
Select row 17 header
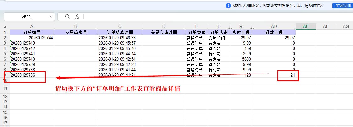click(5, 123)
